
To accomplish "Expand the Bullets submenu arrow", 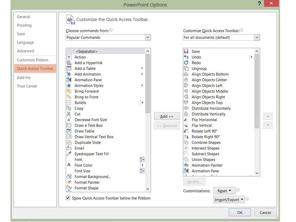I will pos(142,103).
